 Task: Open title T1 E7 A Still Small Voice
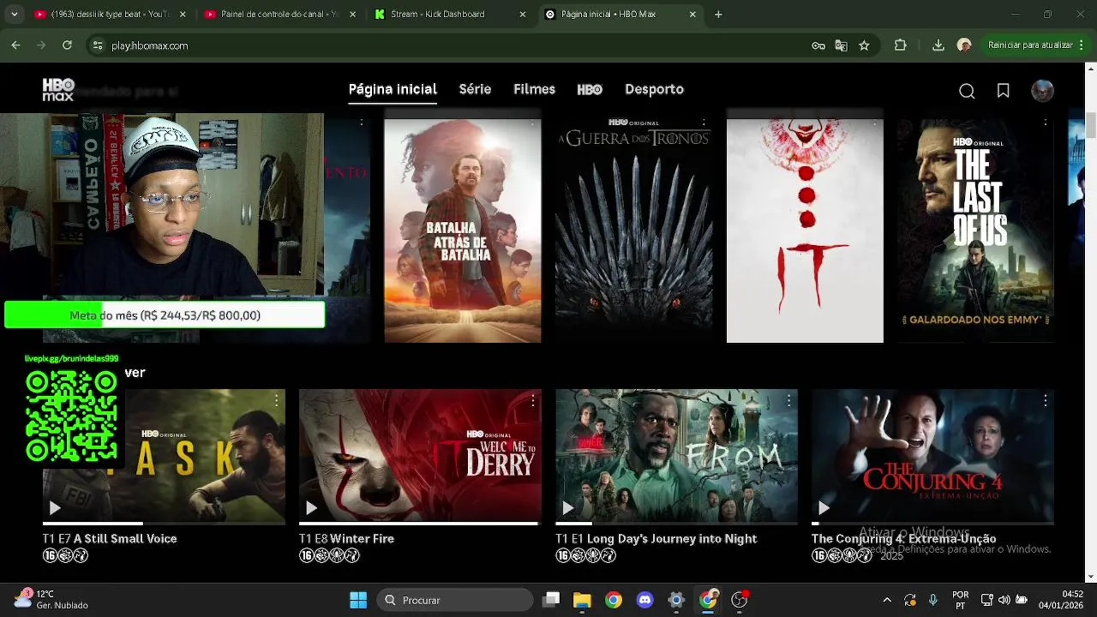coord(110,538)
